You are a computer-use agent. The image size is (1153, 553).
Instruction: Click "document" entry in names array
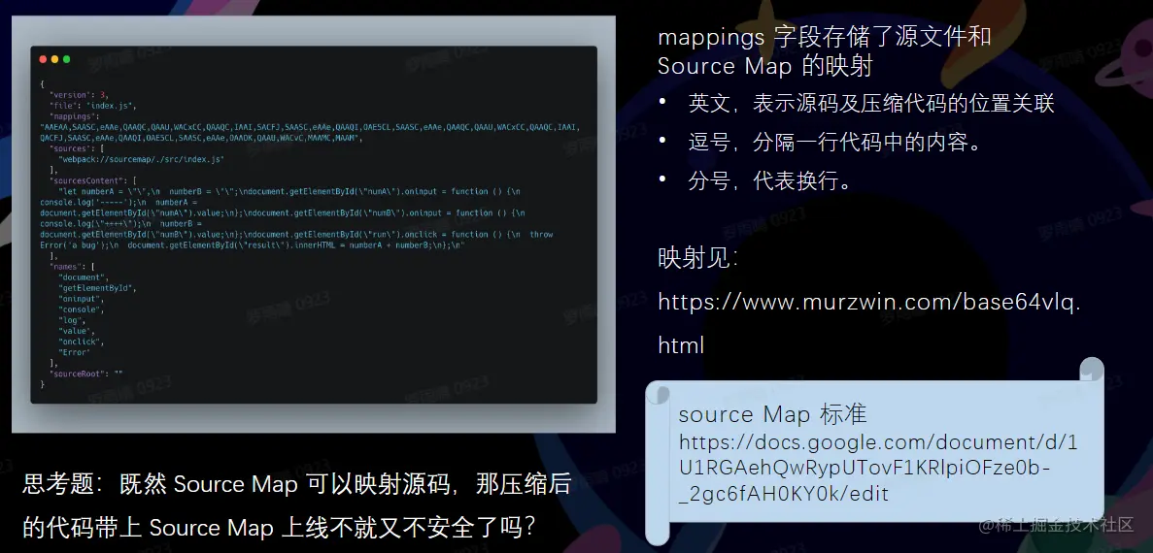[84, 277]
